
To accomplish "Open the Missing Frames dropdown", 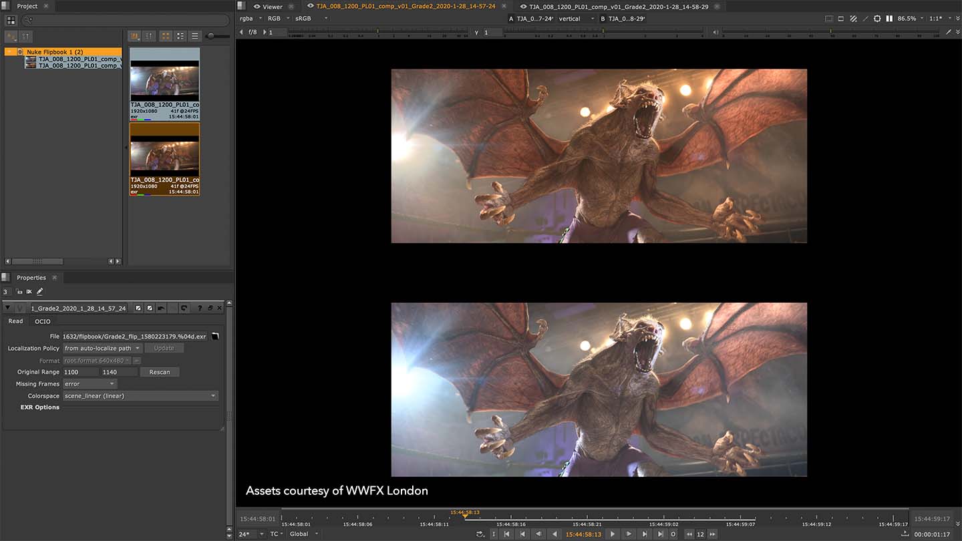I will [90, 384].
